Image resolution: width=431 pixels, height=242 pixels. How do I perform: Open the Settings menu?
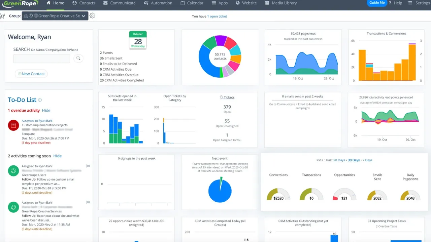coord(419,3)
